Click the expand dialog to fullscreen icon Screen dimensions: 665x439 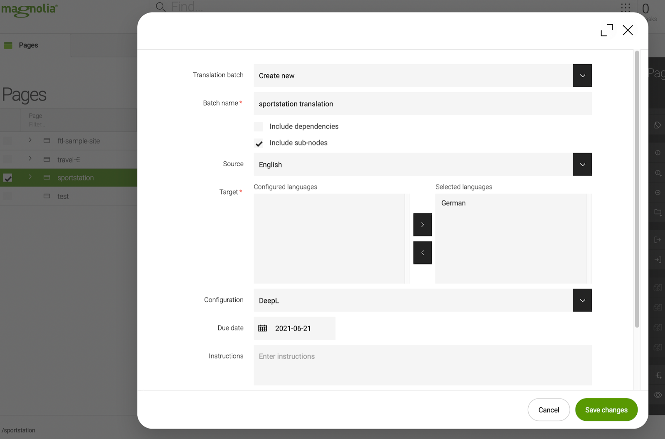(x=606, y=30)
